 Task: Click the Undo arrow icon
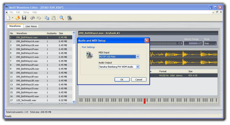click(x=32, y=18)
